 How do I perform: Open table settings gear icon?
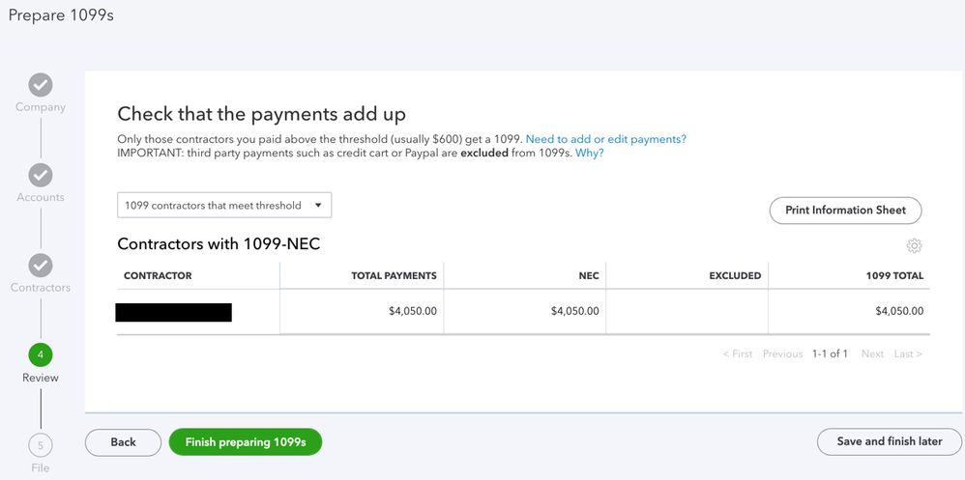(914, 246)
